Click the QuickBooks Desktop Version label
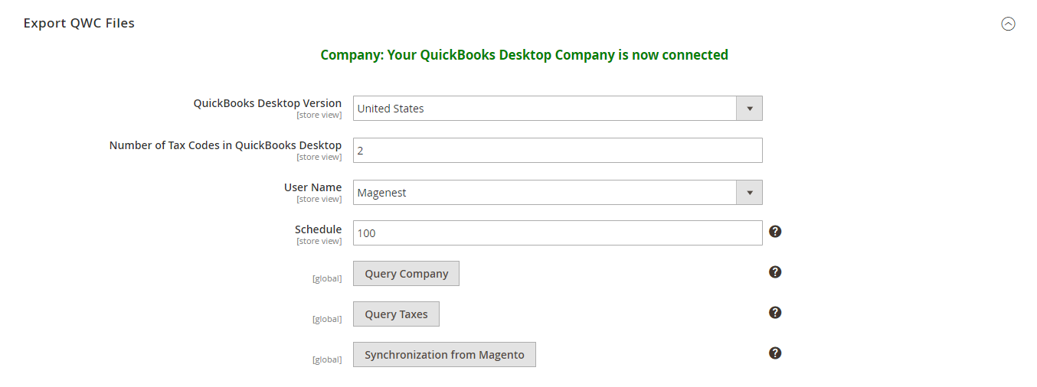The width and height of the screenshot is (1037, 387). click(267, 103)
